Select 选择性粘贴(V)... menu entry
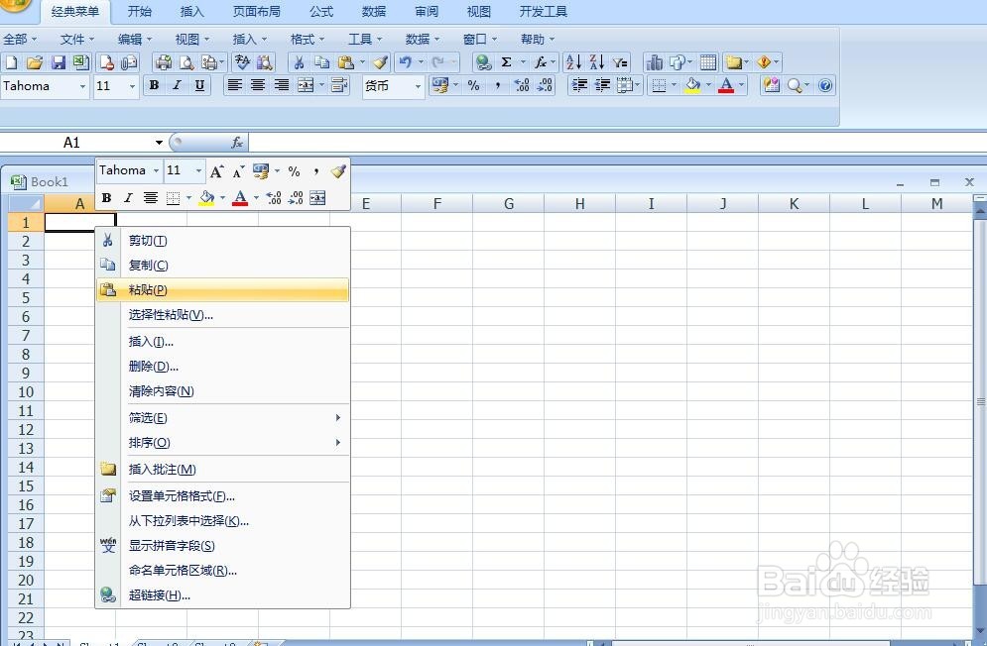987x646 pixels. pyautogui.click(x=222, y=315)
